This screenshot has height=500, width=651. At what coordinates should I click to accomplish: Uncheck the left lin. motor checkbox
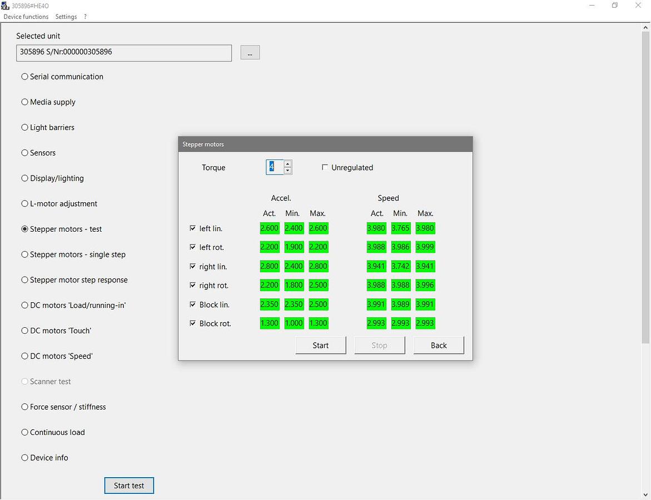pos(193,228)
